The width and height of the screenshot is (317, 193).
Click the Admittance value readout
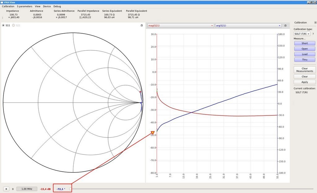(x=37, y=16)
